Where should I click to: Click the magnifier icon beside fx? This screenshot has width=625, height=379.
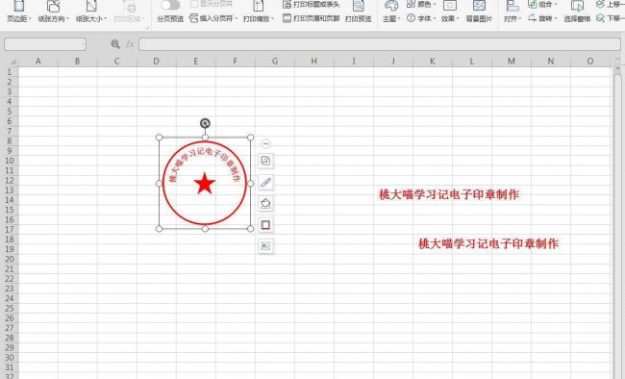[x=115, y=44]
